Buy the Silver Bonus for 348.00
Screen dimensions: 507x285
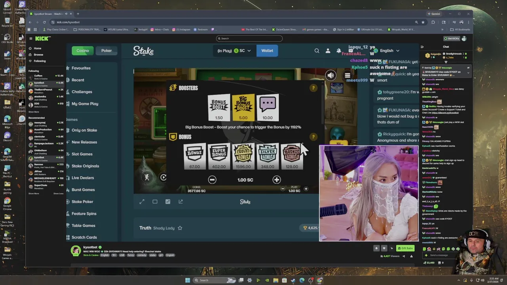(x=267, y=156)
